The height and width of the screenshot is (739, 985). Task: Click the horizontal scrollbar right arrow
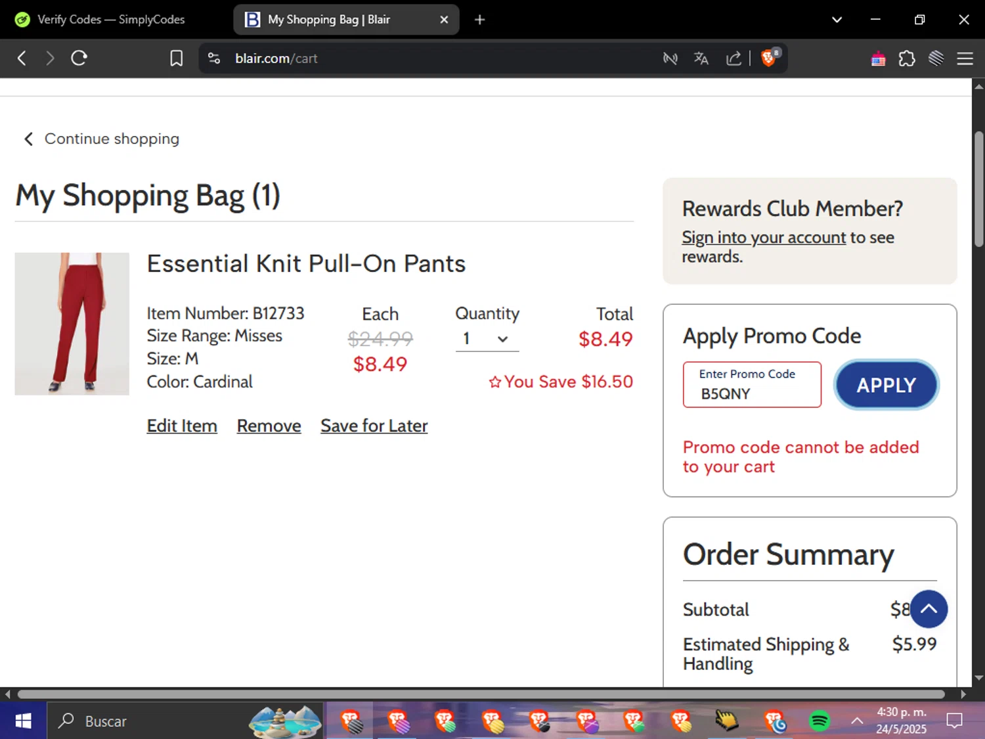[x=963, y=694]
